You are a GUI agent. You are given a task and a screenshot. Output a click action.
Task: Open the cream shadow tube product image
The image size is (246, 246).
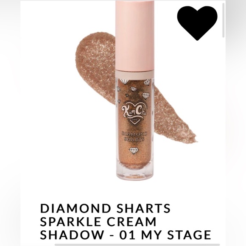(x=134, y=90)
